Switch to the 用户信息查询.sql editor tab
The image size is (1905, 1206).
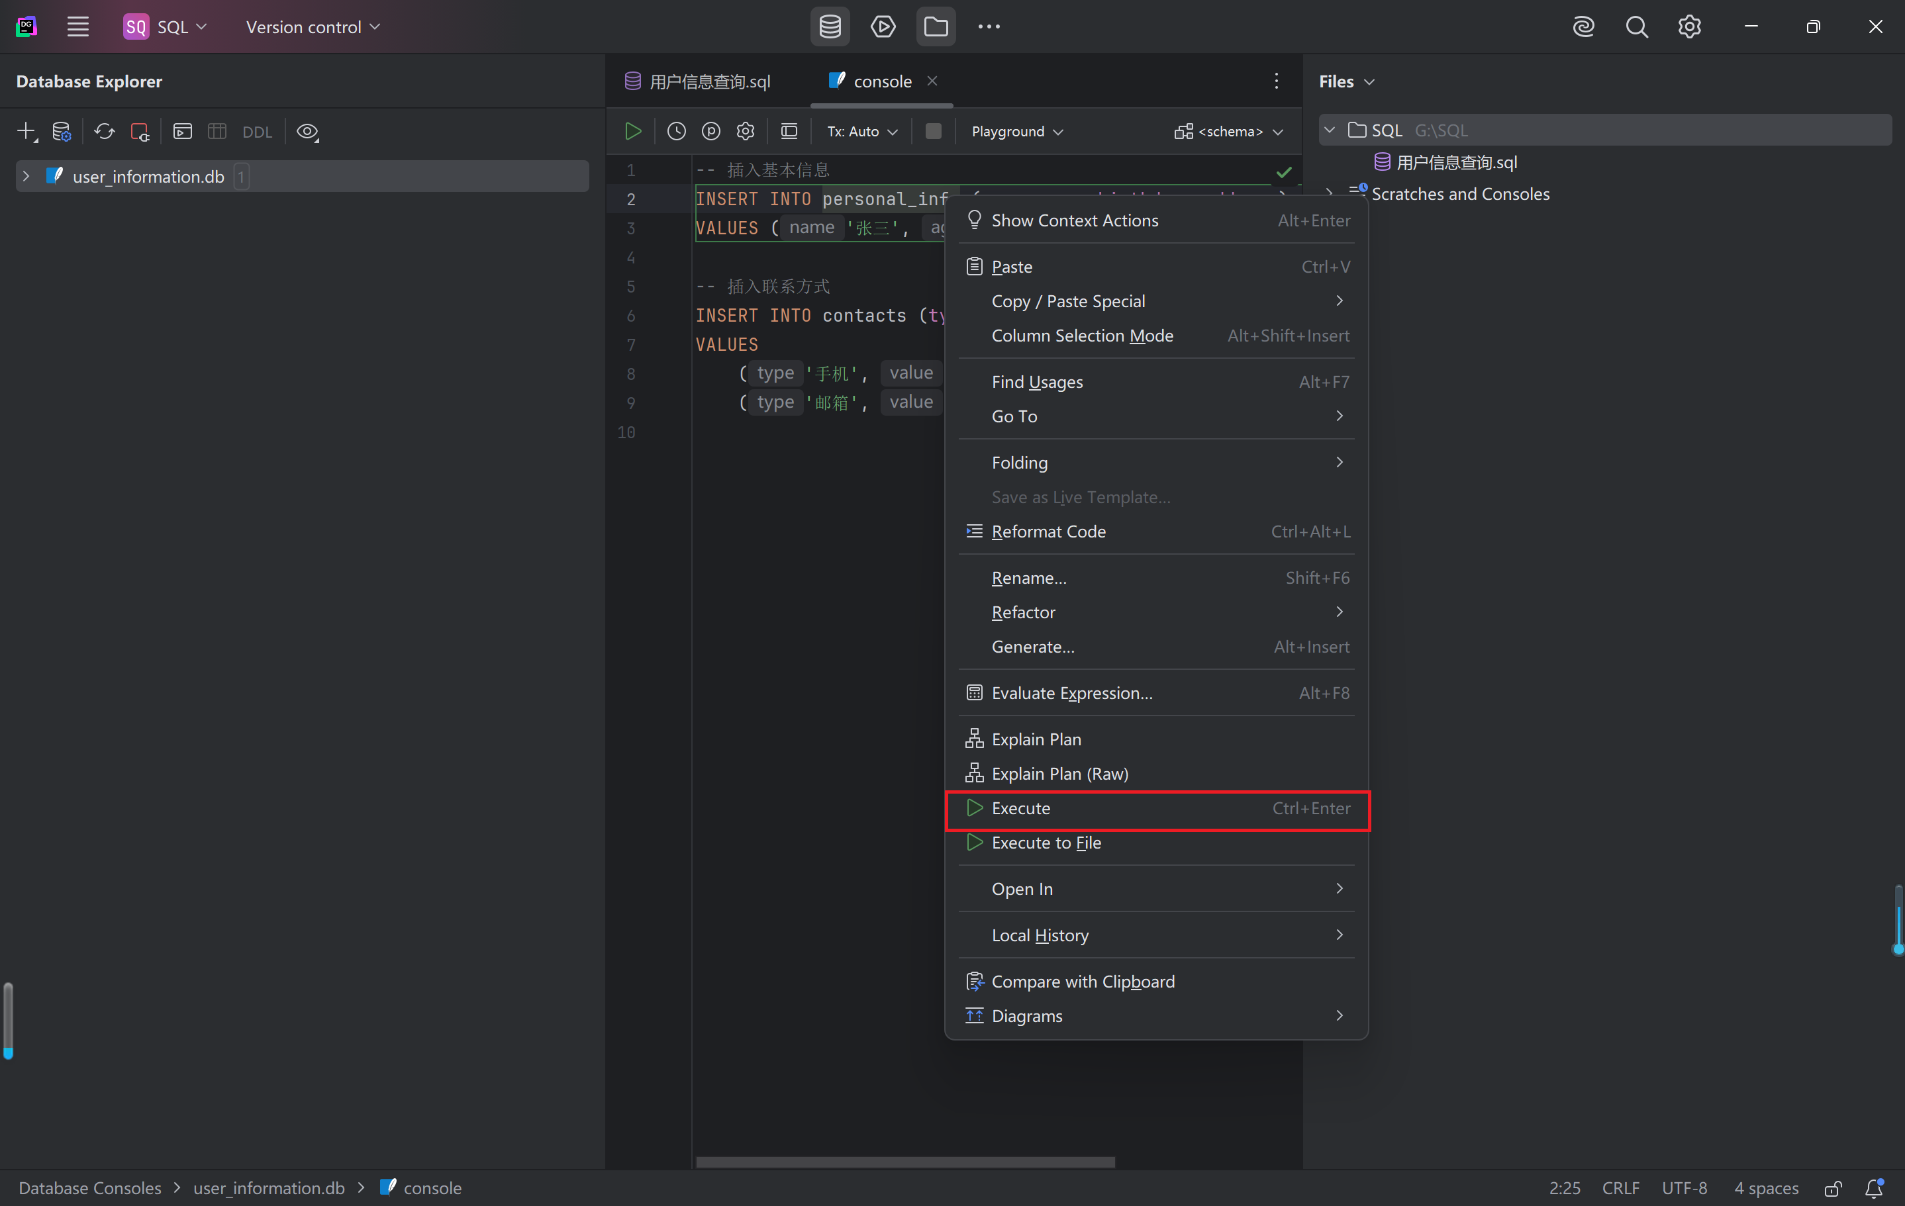pos(709,81)
